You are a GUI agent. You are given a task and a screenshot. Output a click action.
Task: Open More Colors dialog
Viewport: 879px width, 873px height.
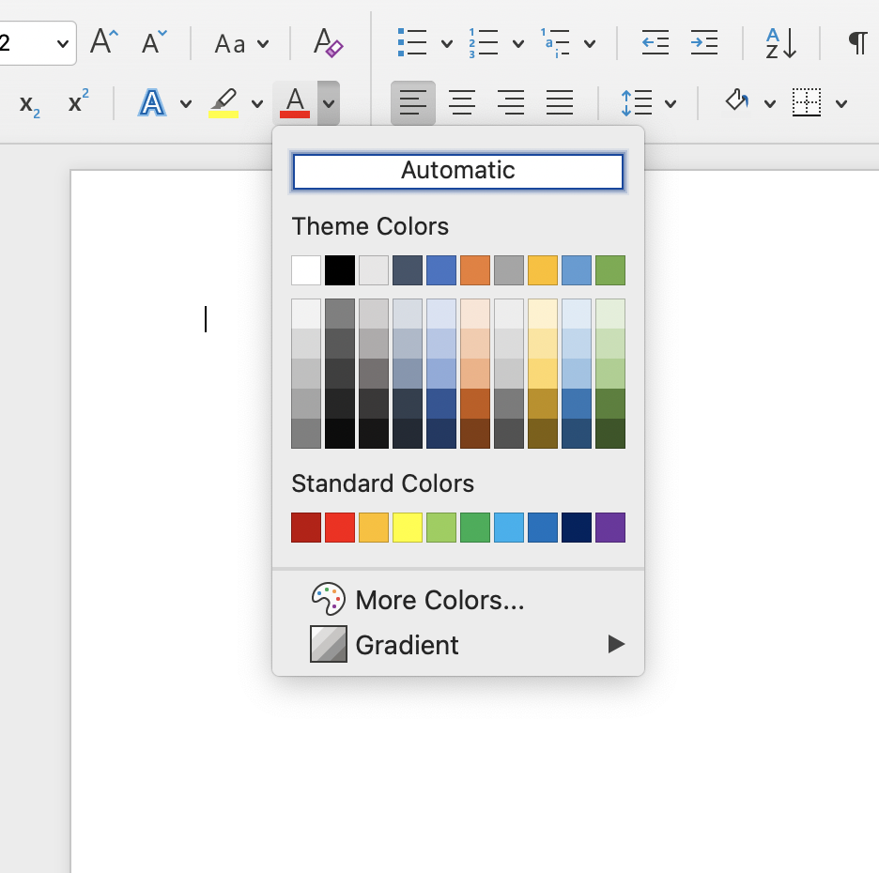point(439,600)
